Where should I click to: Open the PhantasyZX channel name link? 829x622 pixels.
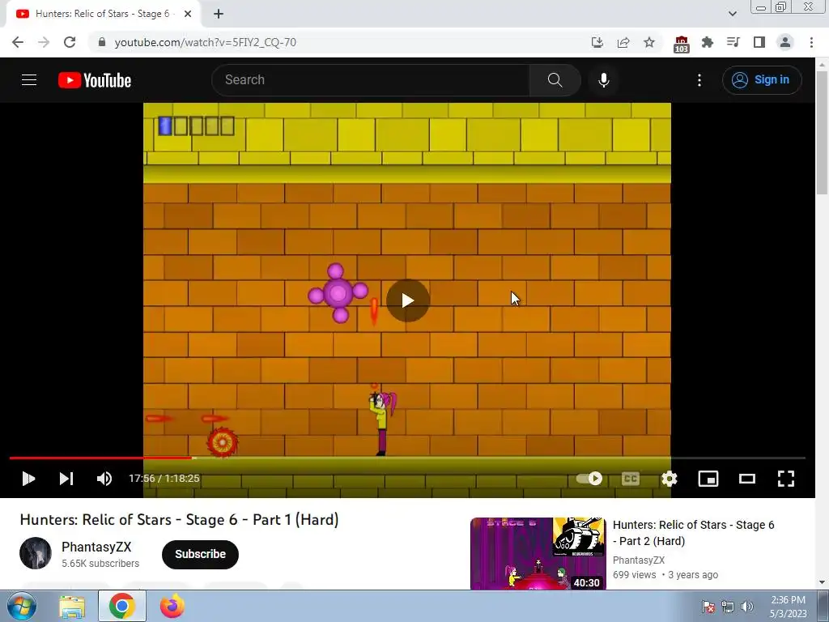96,547
